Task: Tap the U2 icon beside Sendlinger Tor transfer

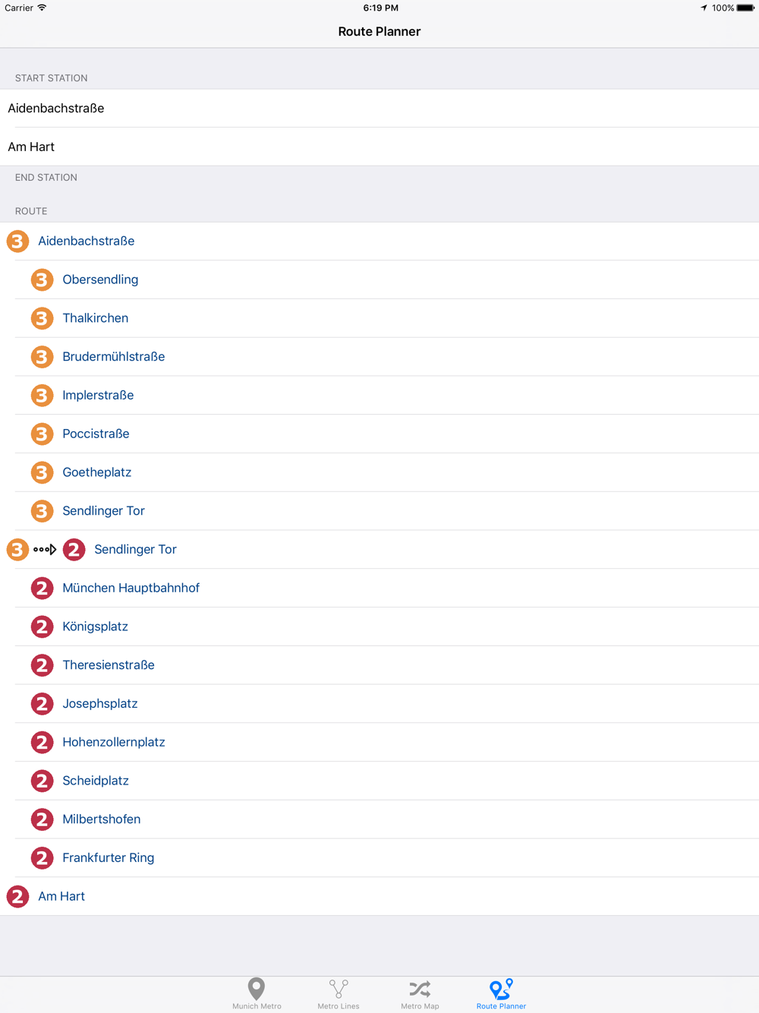Action: click(x=74, y=550)
